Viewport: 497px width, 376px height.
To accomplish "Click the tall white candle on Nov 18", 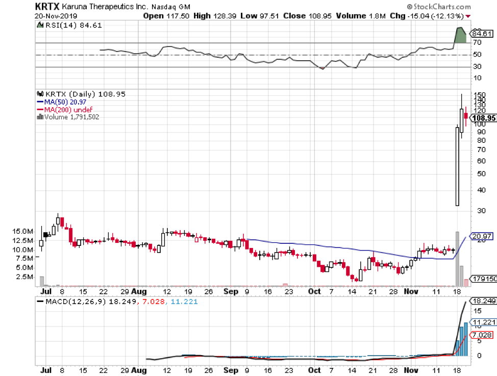I will click(x=457, y=166).
